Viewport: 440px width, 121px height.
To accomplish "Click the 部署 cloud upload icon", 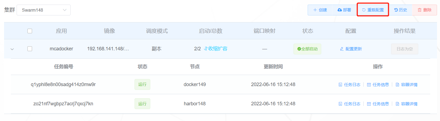I will pos(340,10).
